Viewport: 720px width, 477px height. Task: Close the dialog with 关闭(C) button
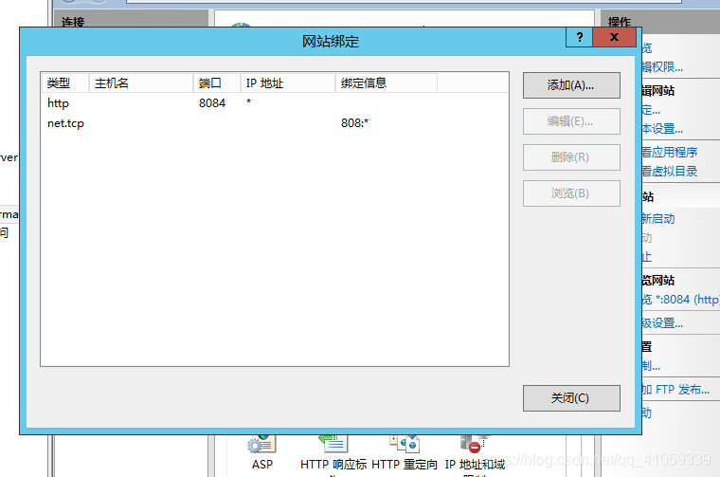571,398
